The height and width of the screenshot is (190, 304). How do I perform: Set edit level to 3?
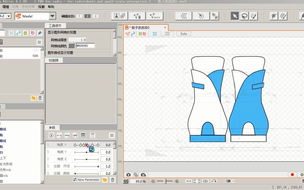pos(96,16)
